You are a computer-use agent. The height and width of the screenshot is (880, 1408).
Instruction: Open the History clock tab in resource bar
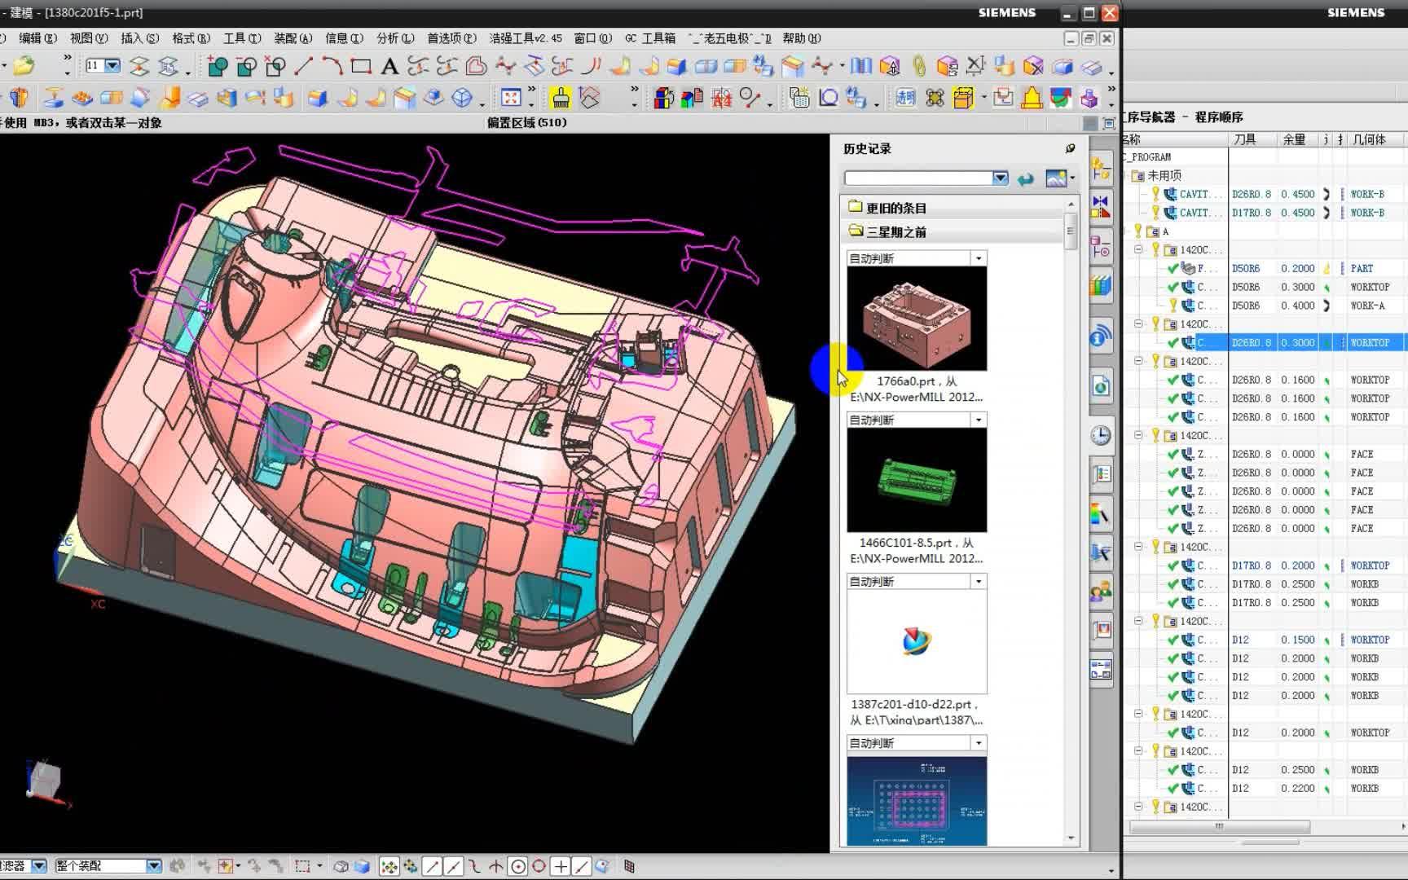pyautogui.click(x=1101, y=435)
